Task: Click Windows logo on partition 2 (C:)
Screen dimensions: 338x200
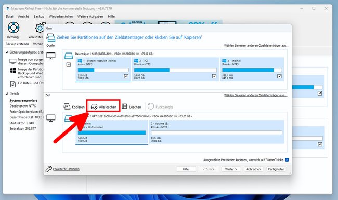Action: click(136, 61)
